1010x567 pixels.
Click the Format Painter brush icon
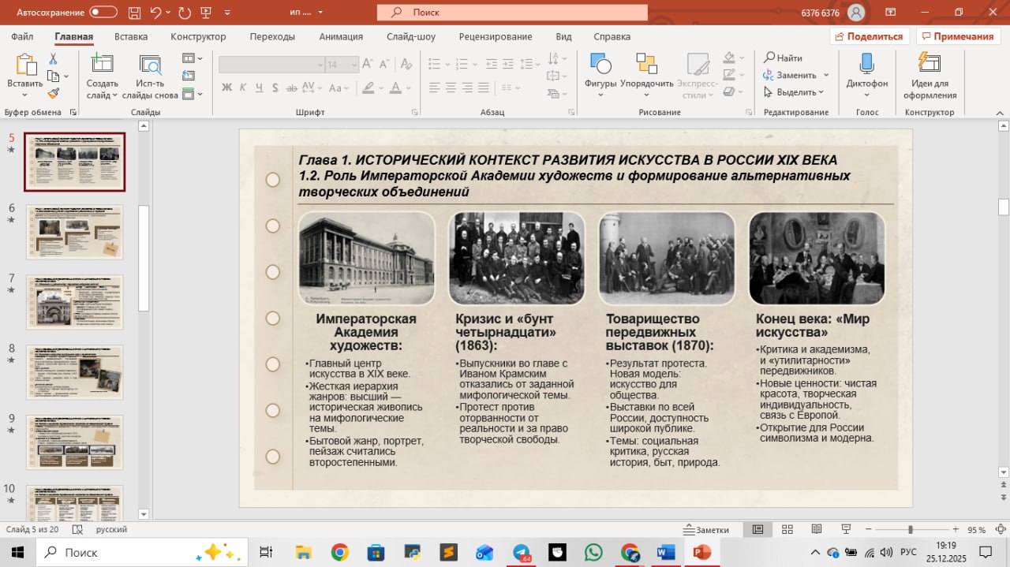(53, 93)
